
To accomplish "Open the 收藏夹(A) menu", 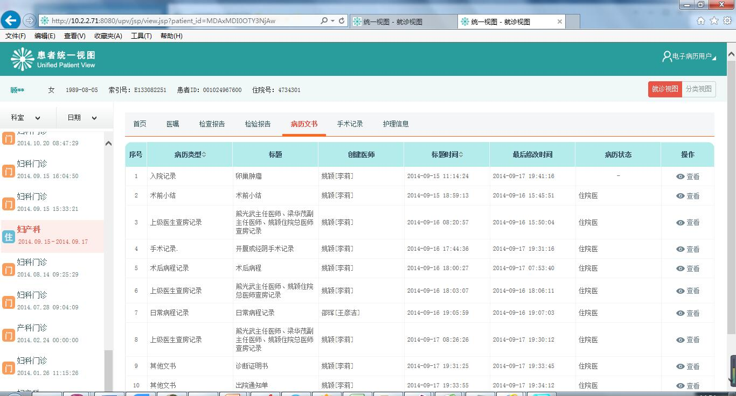I will [108, 36].
